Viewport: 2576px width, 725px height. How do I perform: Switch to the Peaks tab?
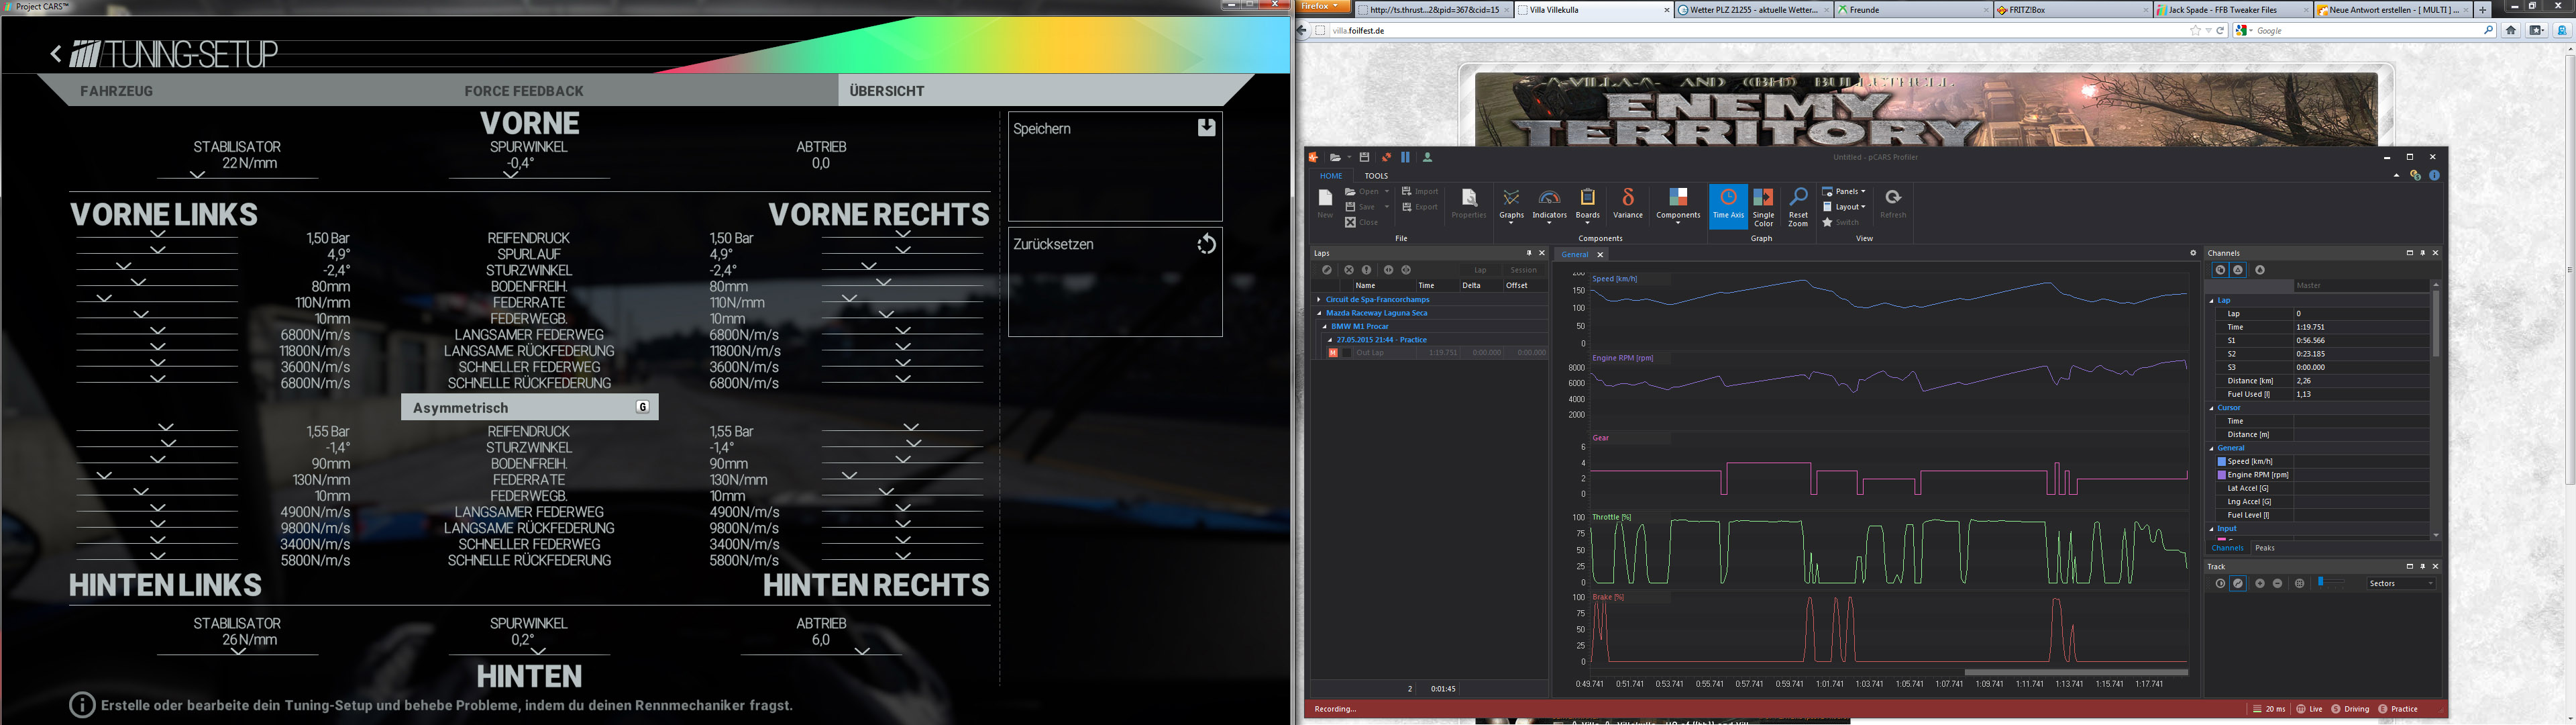[x=2265, y=548]
